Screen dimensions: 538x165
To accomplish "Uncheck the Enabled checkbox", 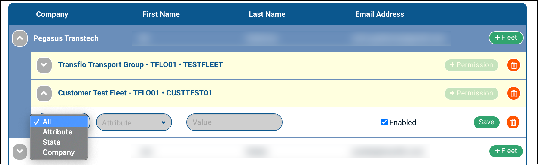I will click(384, 122).
